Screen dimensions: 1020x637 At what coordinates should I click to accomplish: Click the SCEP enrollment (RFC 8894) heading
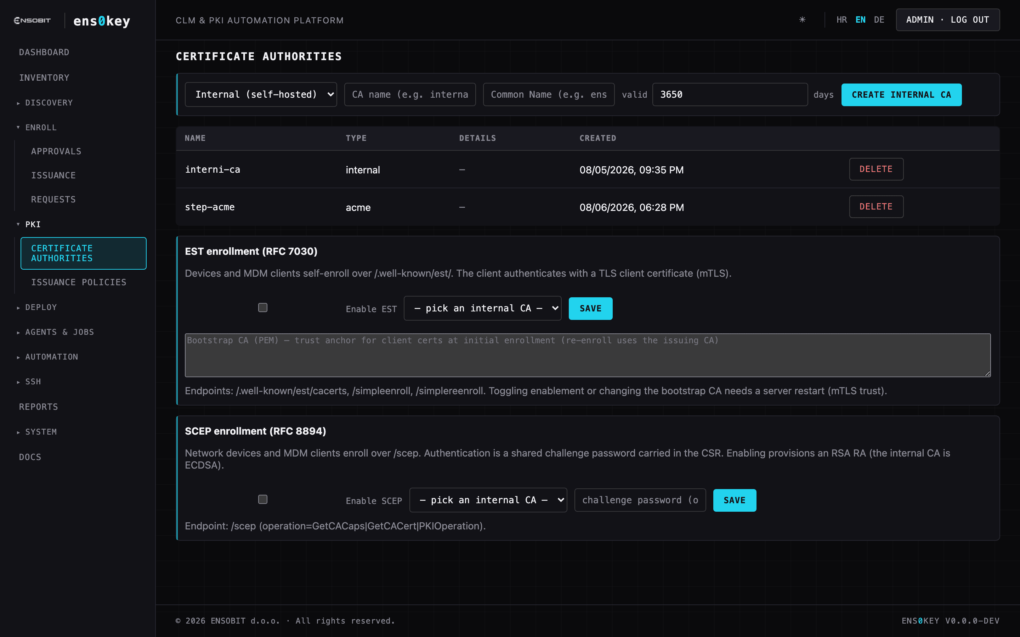pos(255,431)
